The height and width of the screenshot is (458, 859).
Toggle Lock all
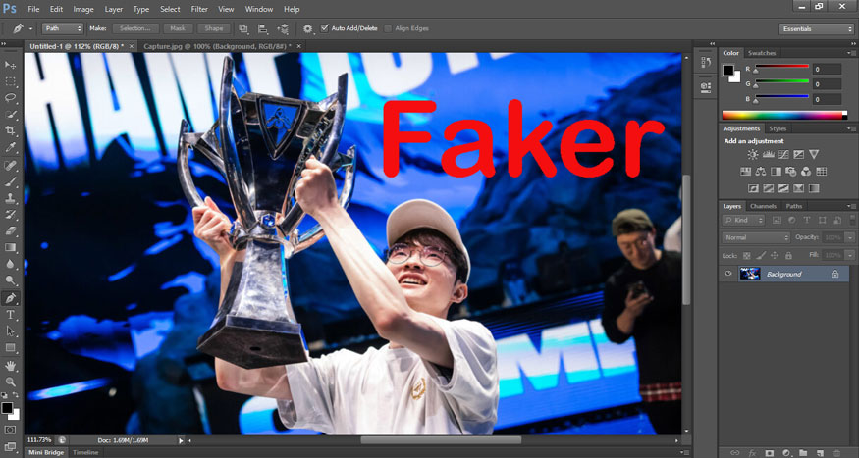coord(788,256)
